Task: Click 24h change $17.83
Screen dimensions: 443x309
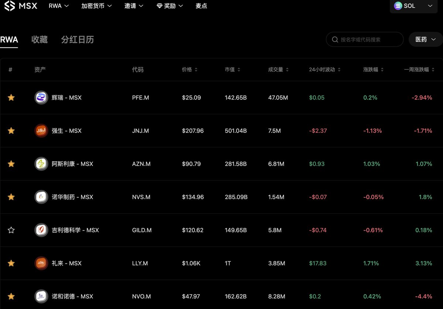Action: coord(318,263)
